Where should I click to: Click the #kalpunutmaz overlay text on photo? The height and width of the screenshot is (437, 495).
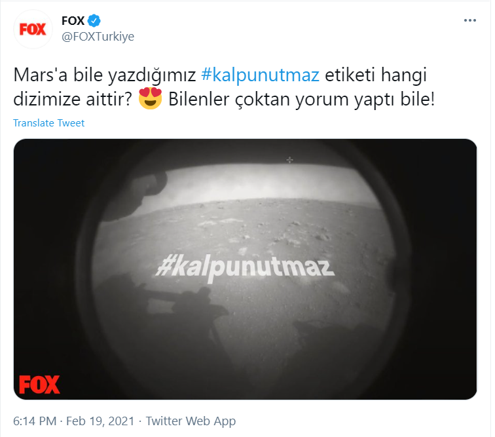coord(245,268)
